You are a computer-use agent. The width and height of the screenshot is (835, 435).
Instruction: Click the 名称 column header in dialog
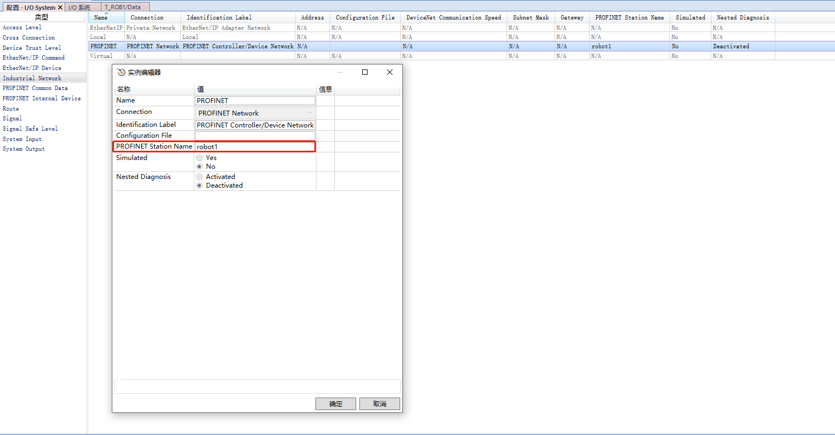[155, 89]
